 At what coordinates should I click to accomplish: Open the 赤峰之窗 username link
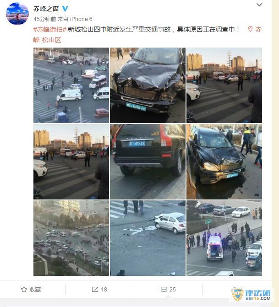(x=46, y=9)
